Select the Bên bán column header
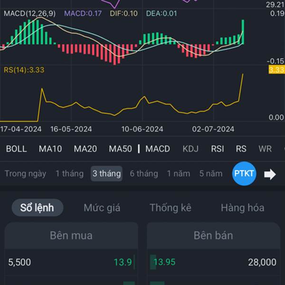The width and height of the screenshot is (285, 285). (213, 236)
